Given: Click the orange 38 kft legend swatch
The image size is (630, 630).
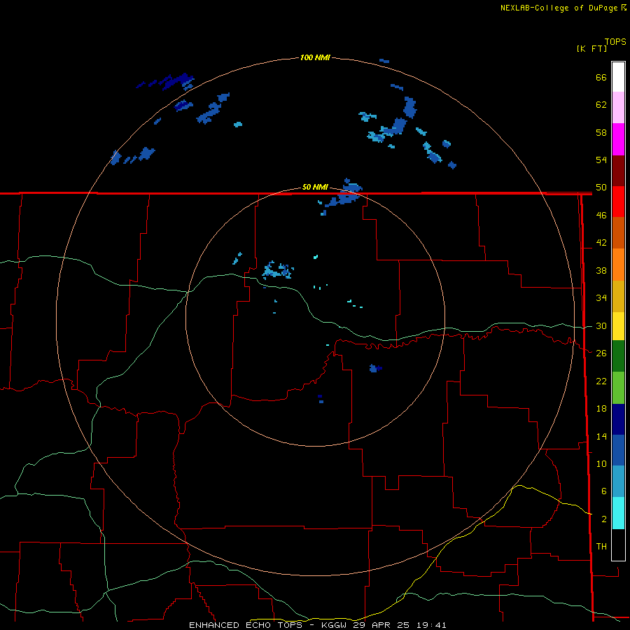Looking at the screenshot, I should point(618,265).
